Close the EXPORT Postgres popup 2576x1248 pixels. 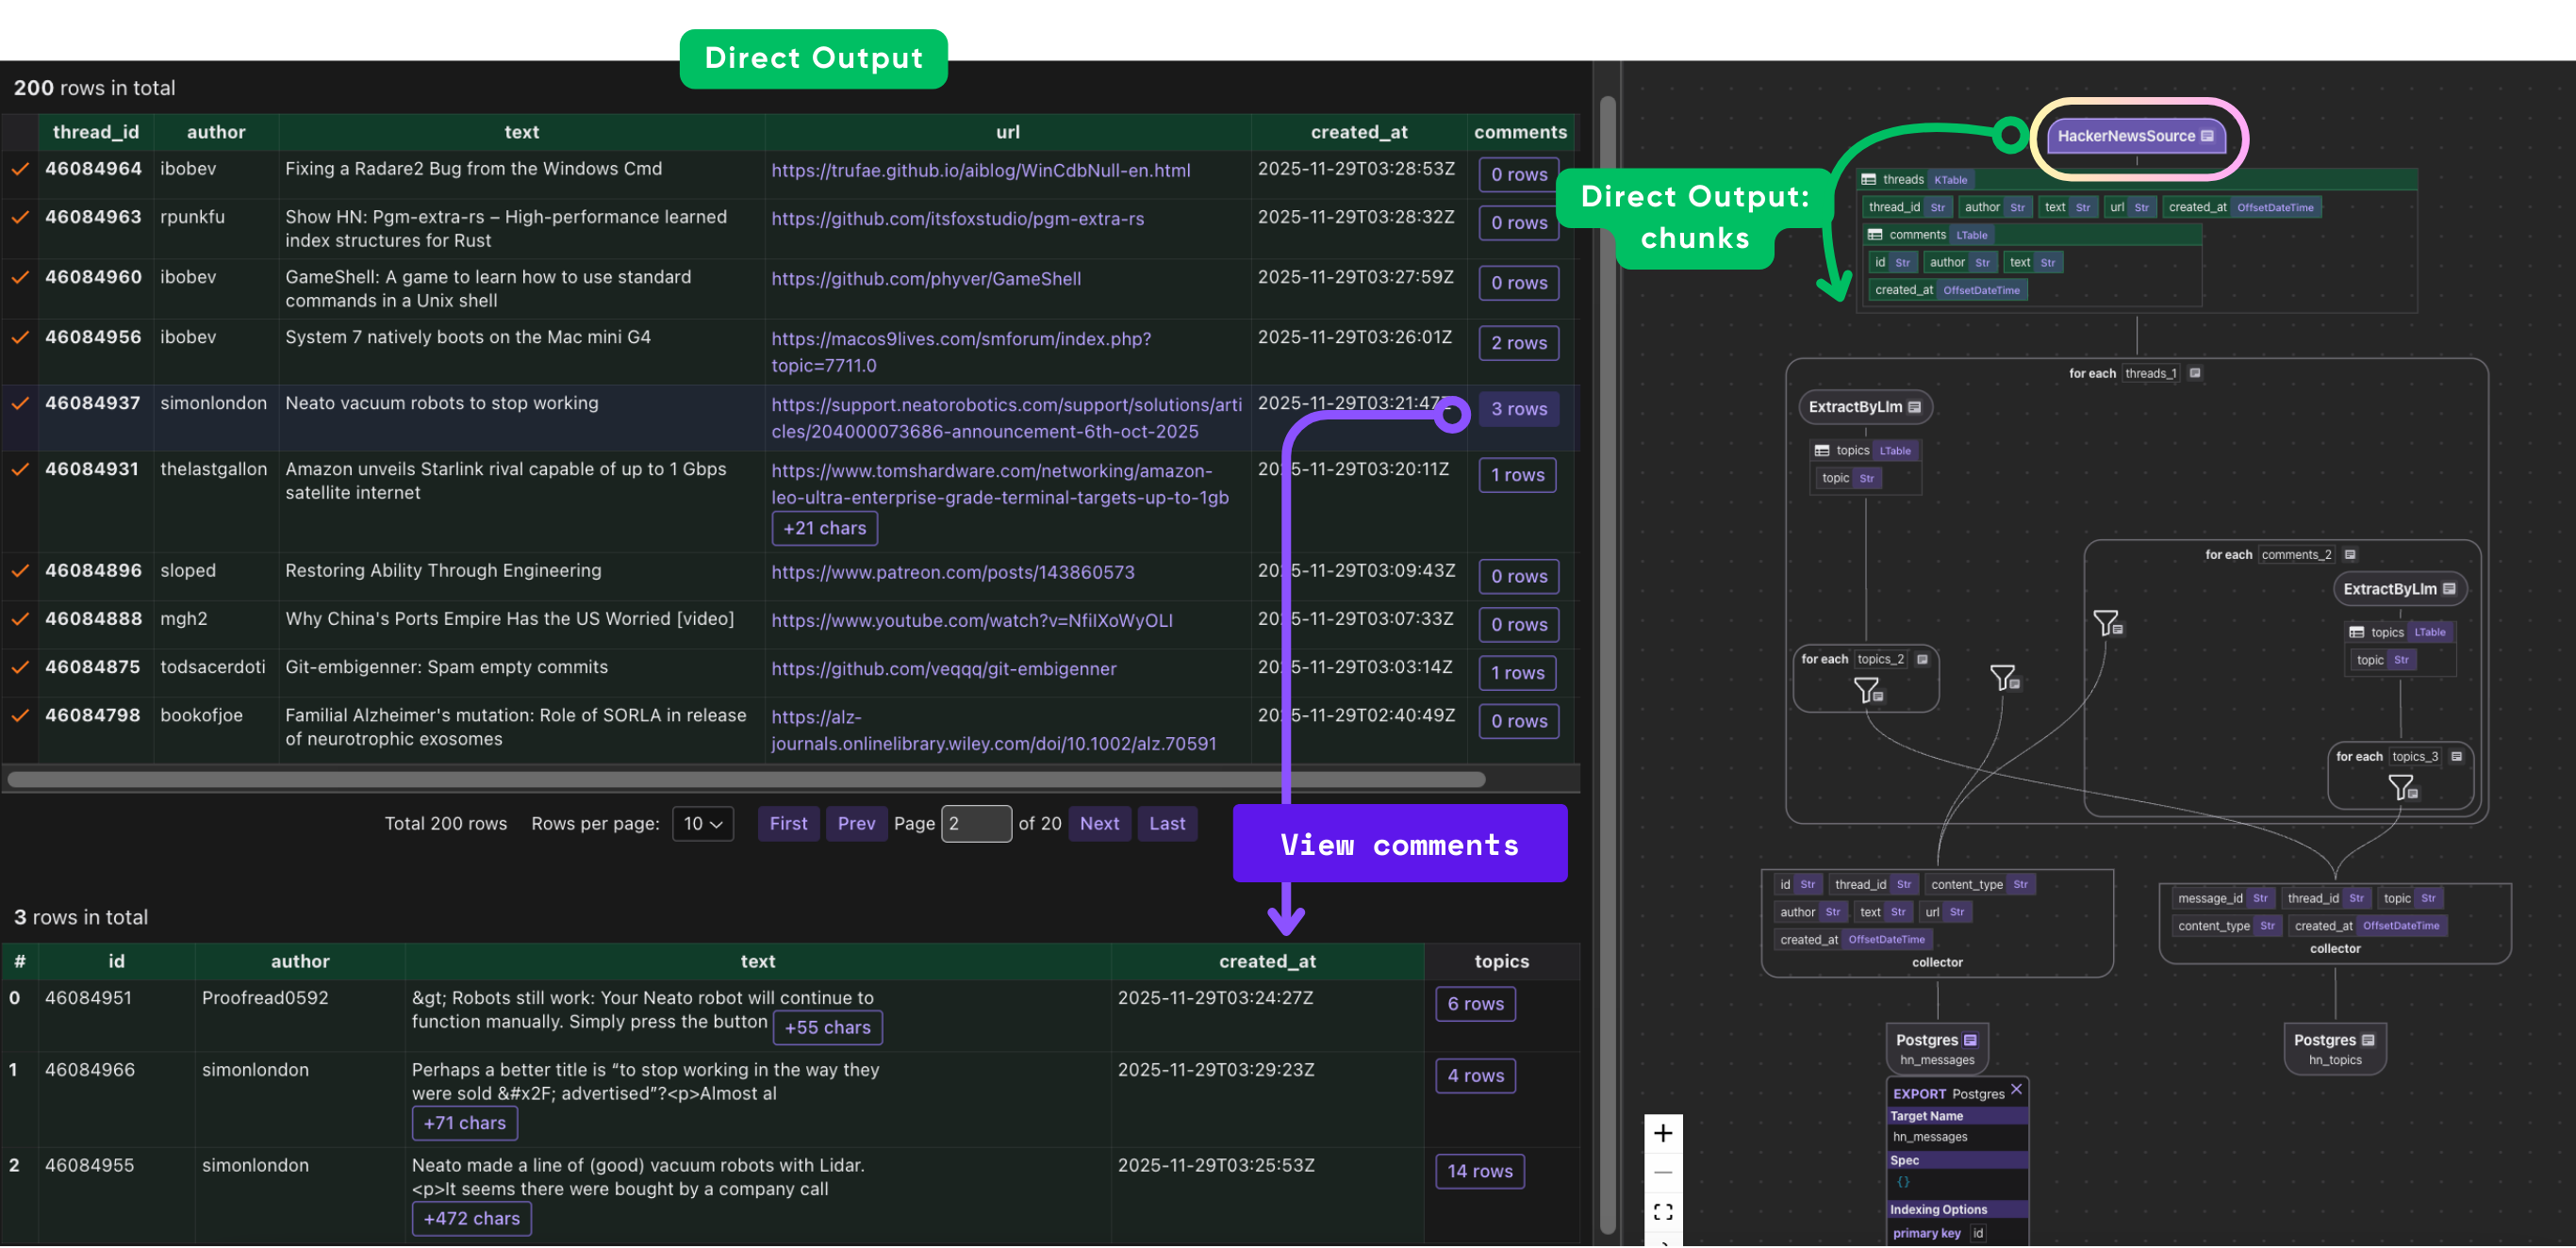tap(2015, 1089)
